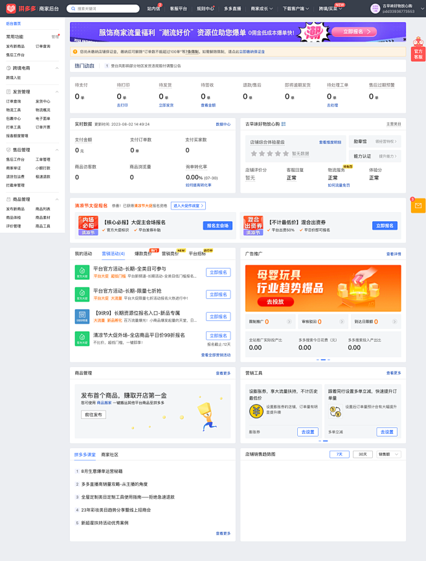The width and height of the screenshot is (426, 561).
Task: Collapse the 商品管理 sidebar section
Action: 57,199
